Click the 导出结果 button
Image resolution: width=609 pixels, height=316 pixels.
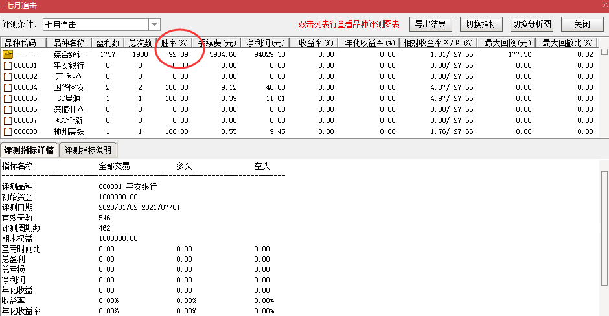click(x=430, y=25)
